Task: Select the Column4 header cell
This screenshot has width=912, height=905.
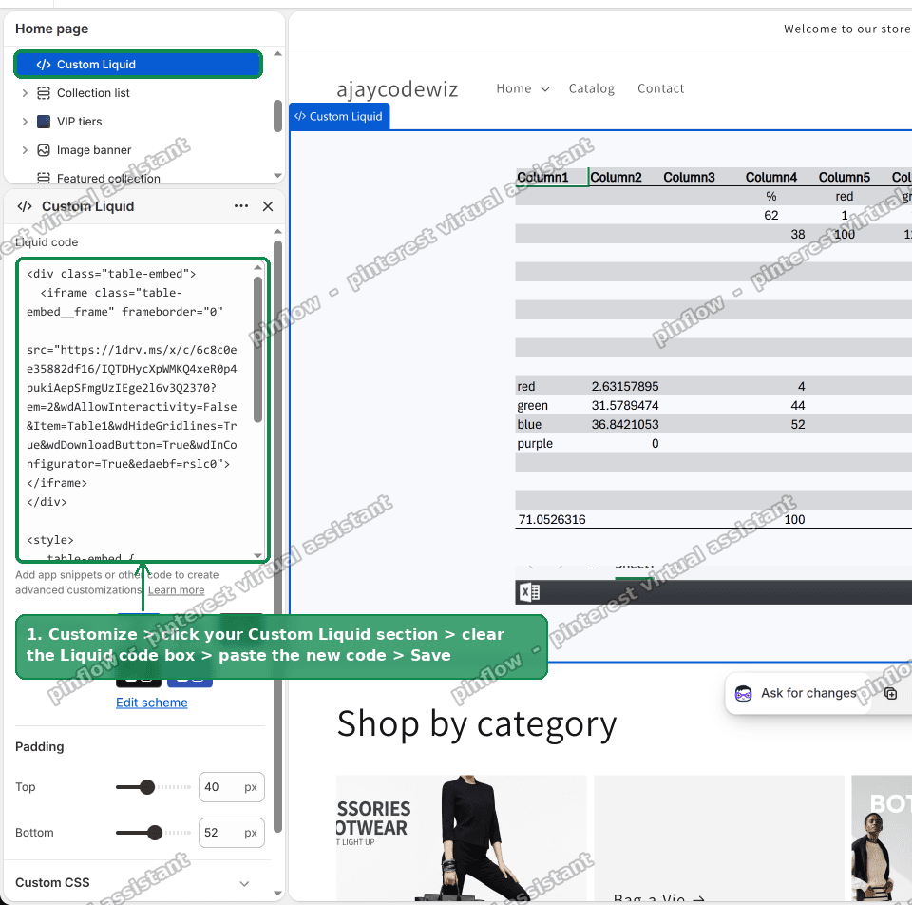Action: coord(771,177)
